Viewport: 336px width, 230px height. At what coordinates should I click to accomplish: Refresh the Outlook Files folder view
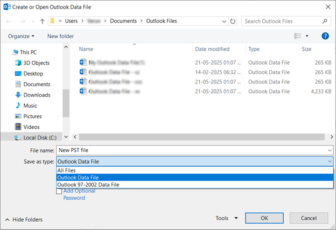(233, 21)
